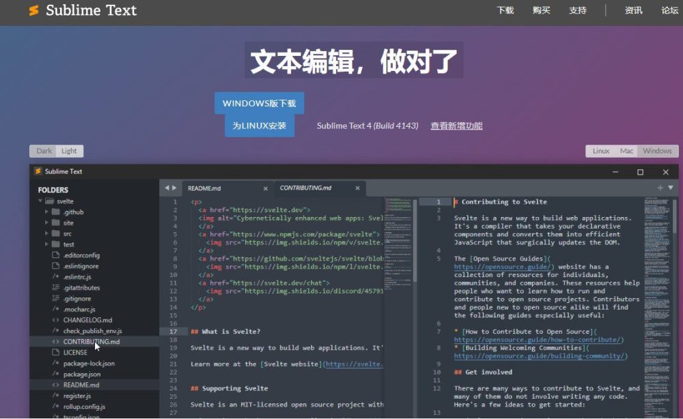Click the Sublime Text logo icon in header

point(34,10)
